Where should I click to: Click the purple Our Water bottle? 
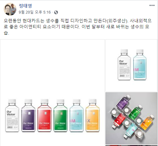[28, 115]
